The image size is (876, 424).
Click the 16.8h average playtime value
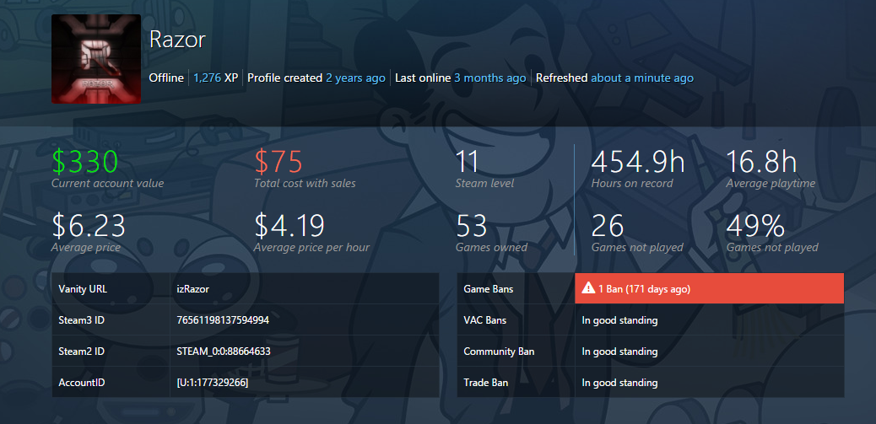click(761, 163)
